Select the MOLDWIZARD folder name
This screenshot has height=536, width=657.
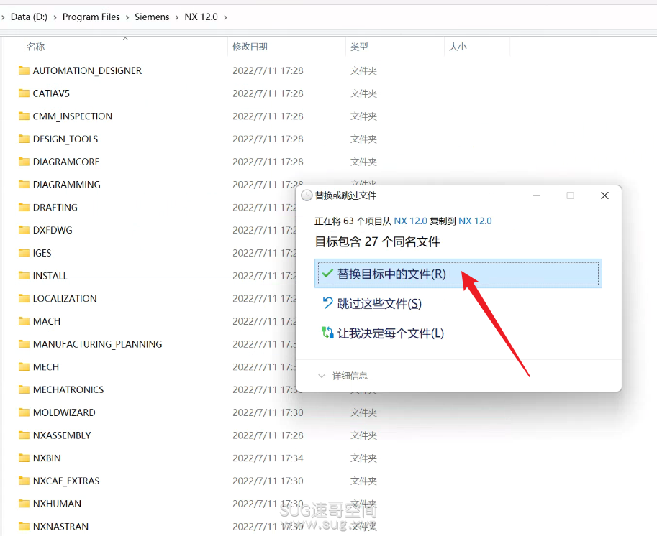click(64, 412)
